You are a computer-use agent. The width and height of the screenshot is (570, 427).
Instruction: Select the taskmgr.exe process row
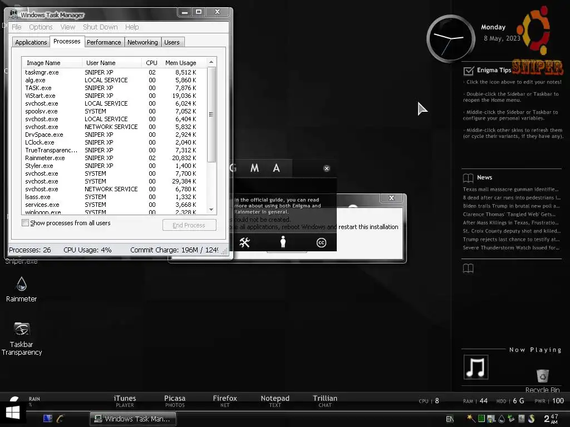pyautogui.click(x=114, y=72)
